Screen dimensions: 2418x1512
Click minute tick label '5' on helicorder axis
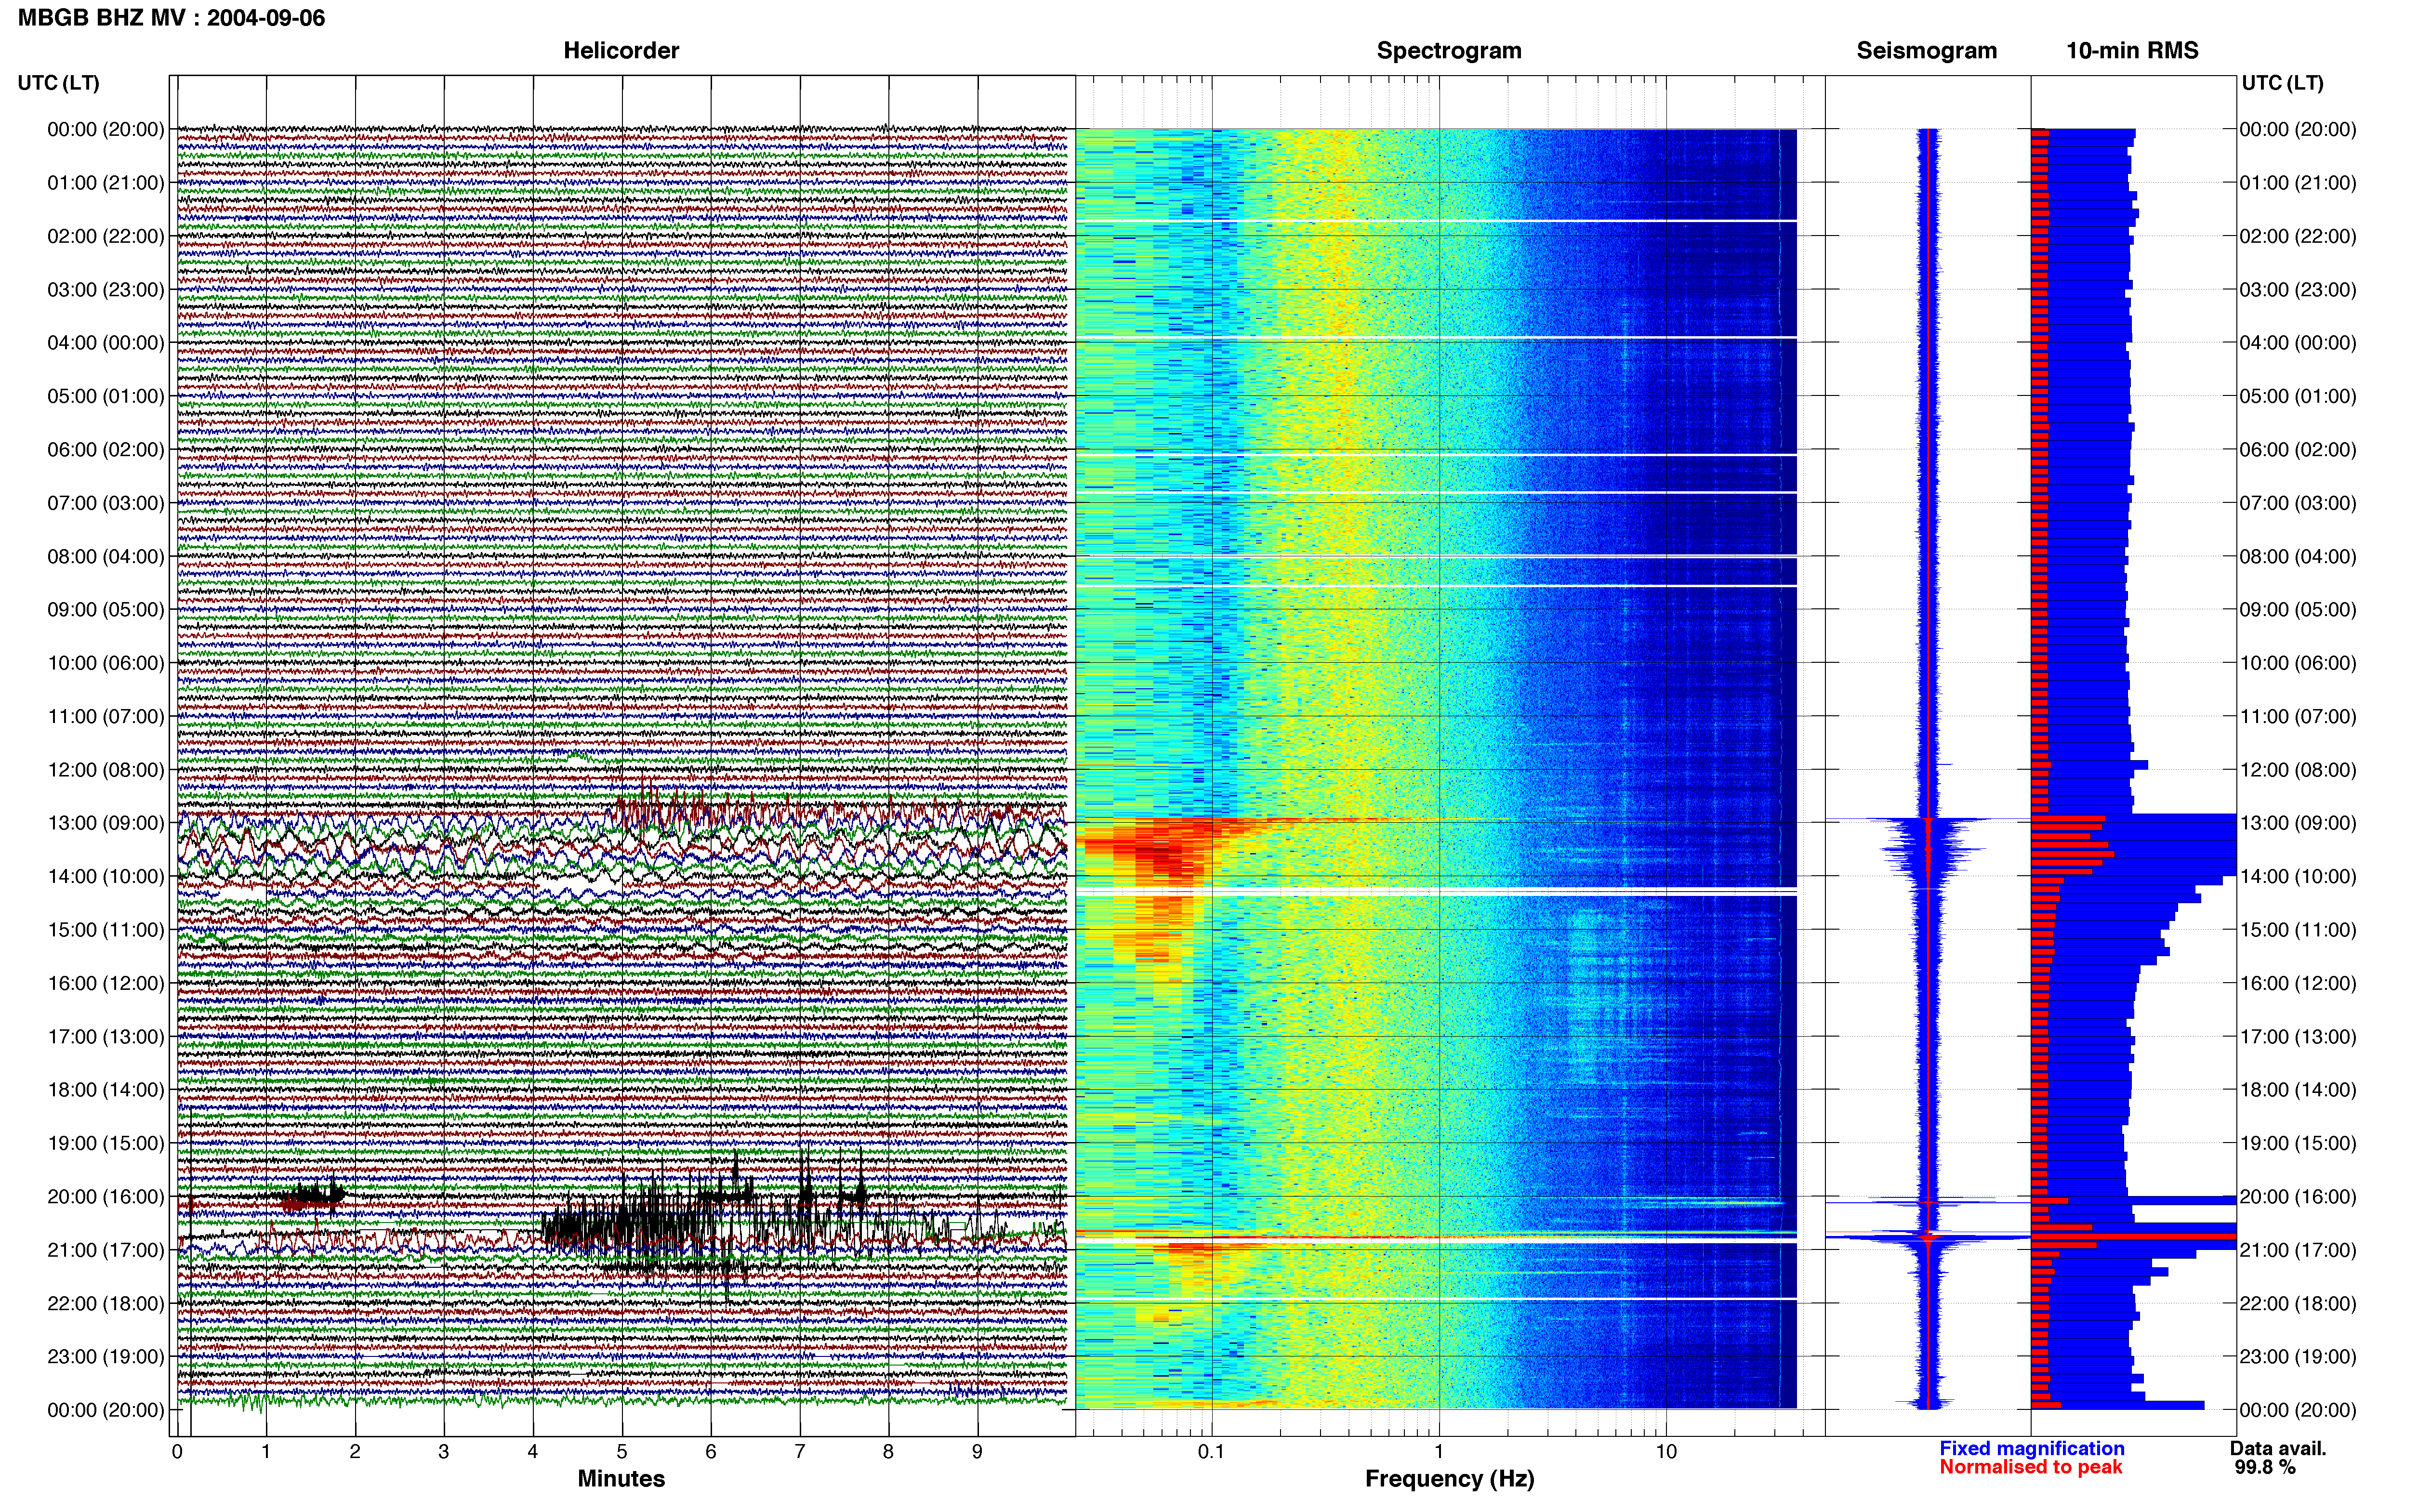[622, 1452]
